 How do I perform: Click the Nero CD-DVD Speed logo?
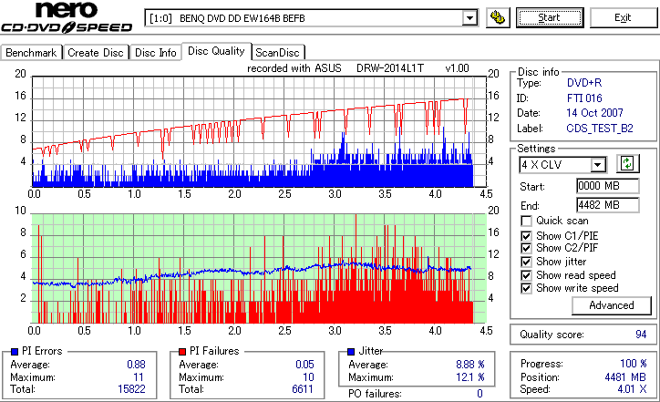click(67, 16)
